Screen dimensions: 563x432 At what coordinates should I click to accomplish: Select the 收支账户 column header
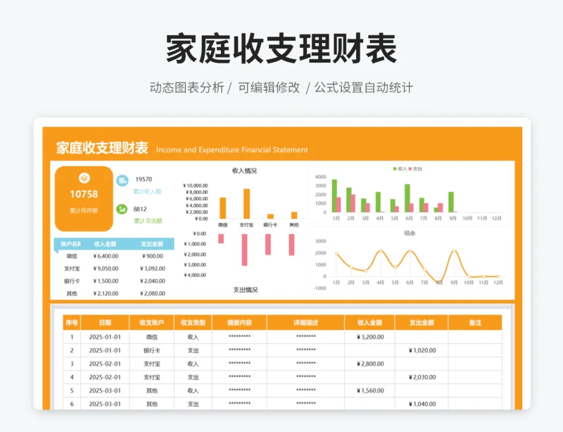click(x=151, y=323)
